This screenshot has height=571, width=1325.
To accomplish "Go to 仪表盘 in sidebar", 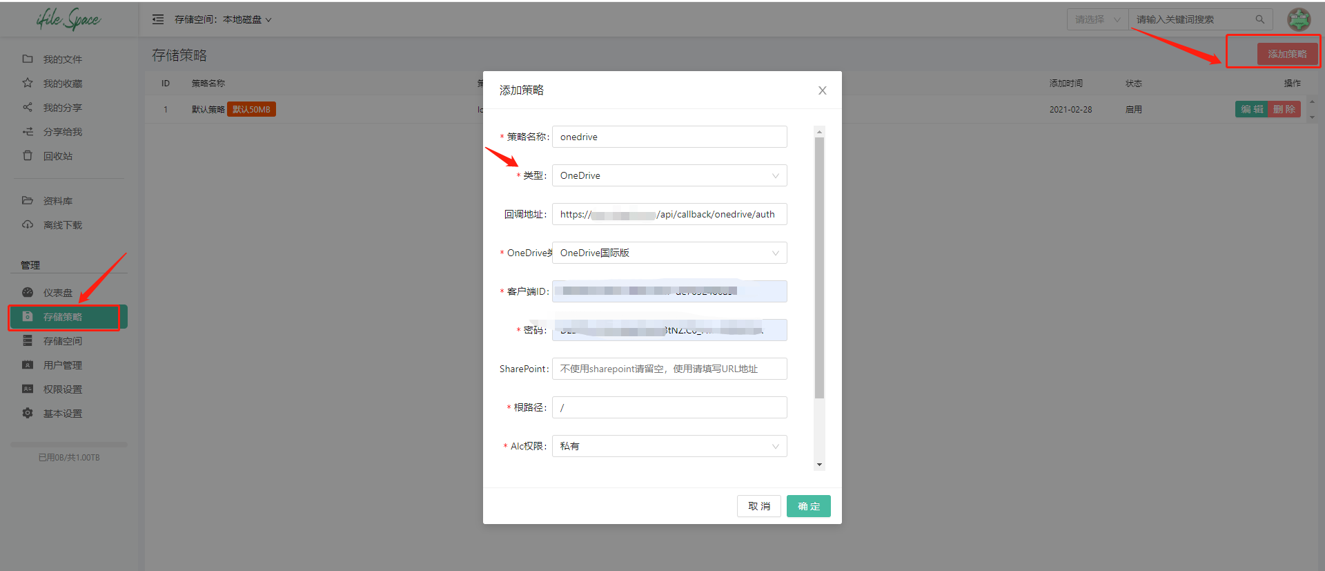I will click(57, 293).
